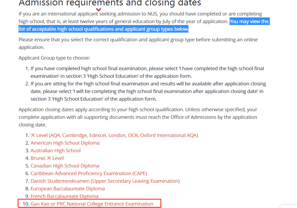
Task: Open Gao Kao or PRC National College Entrance Examination
Action: coord(92,204)
